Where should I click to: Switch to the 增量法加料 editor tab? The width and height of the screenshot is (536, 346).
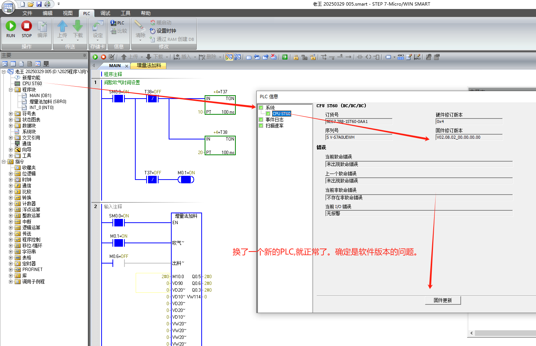[149, 66]
